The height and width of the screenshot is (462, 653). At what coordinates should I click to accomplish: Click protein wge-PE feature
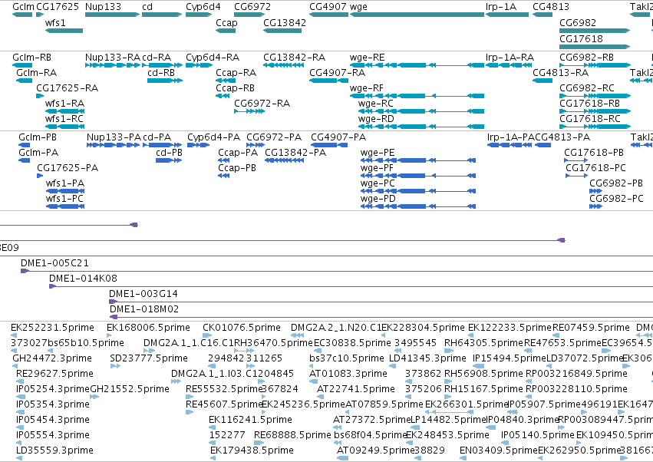coord(417,160)
